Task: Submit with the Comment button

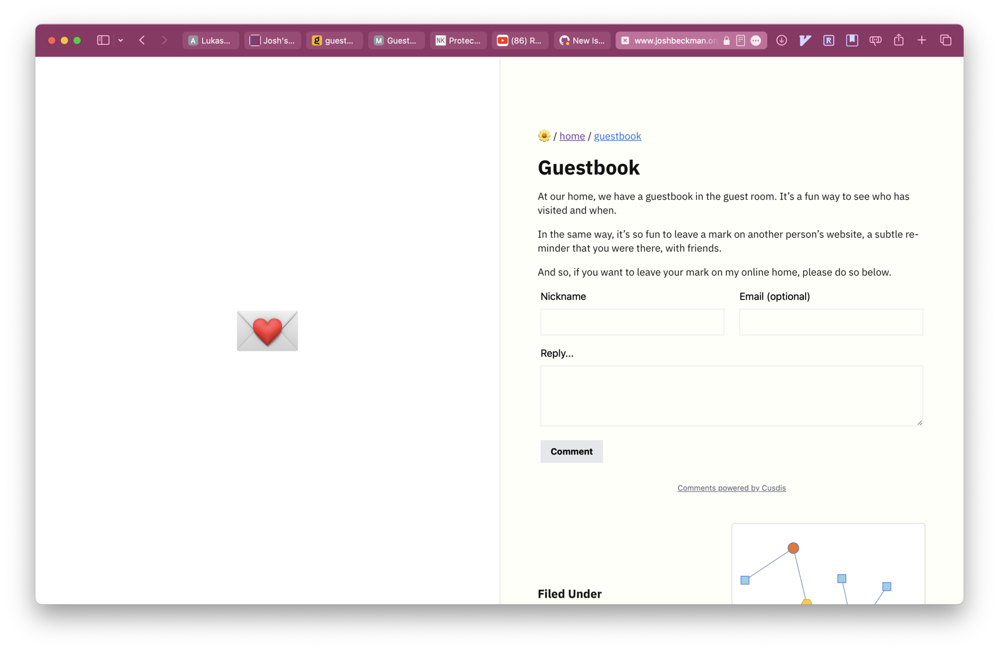Action: (x=571, y=451)
